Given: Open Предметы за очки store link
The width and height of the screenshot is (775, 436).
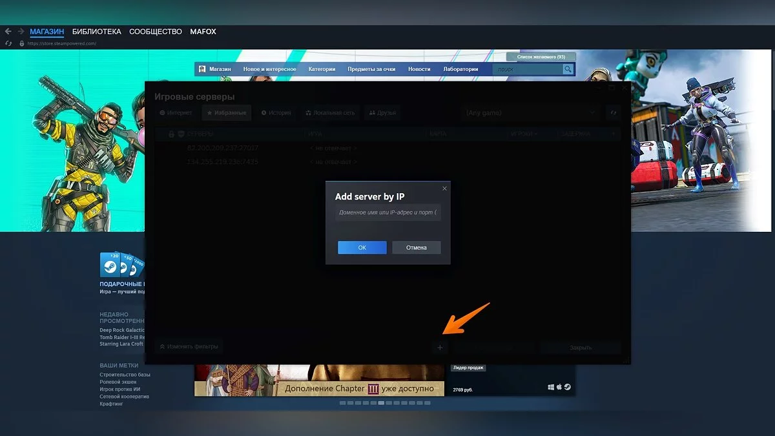Looking at the screenshot, I should tap(371, 69).
